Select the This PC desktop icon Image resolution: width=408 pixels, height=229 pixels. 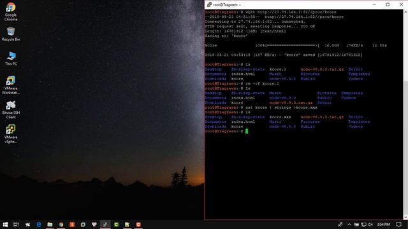click(11, 59)
